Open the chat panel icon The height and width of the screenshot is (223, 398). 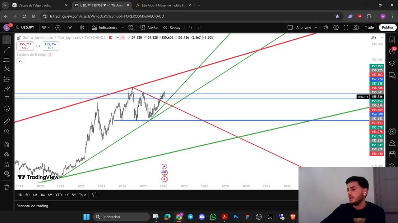[x=392, y=75]
